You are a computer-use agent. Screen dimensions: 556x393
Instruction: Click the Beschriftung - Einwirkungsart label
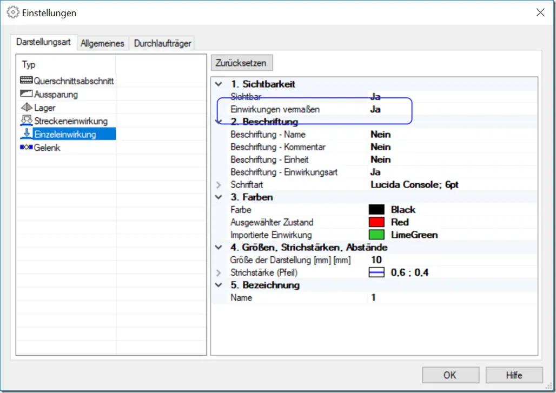tap(284, 172)
